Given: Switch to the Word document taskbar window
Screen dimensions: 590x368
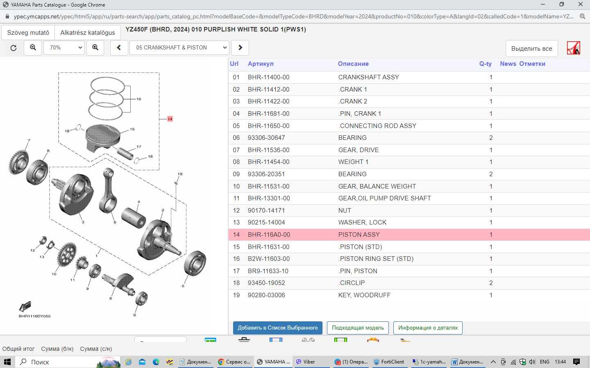Looking at the screenshot, I should [467, 362].
